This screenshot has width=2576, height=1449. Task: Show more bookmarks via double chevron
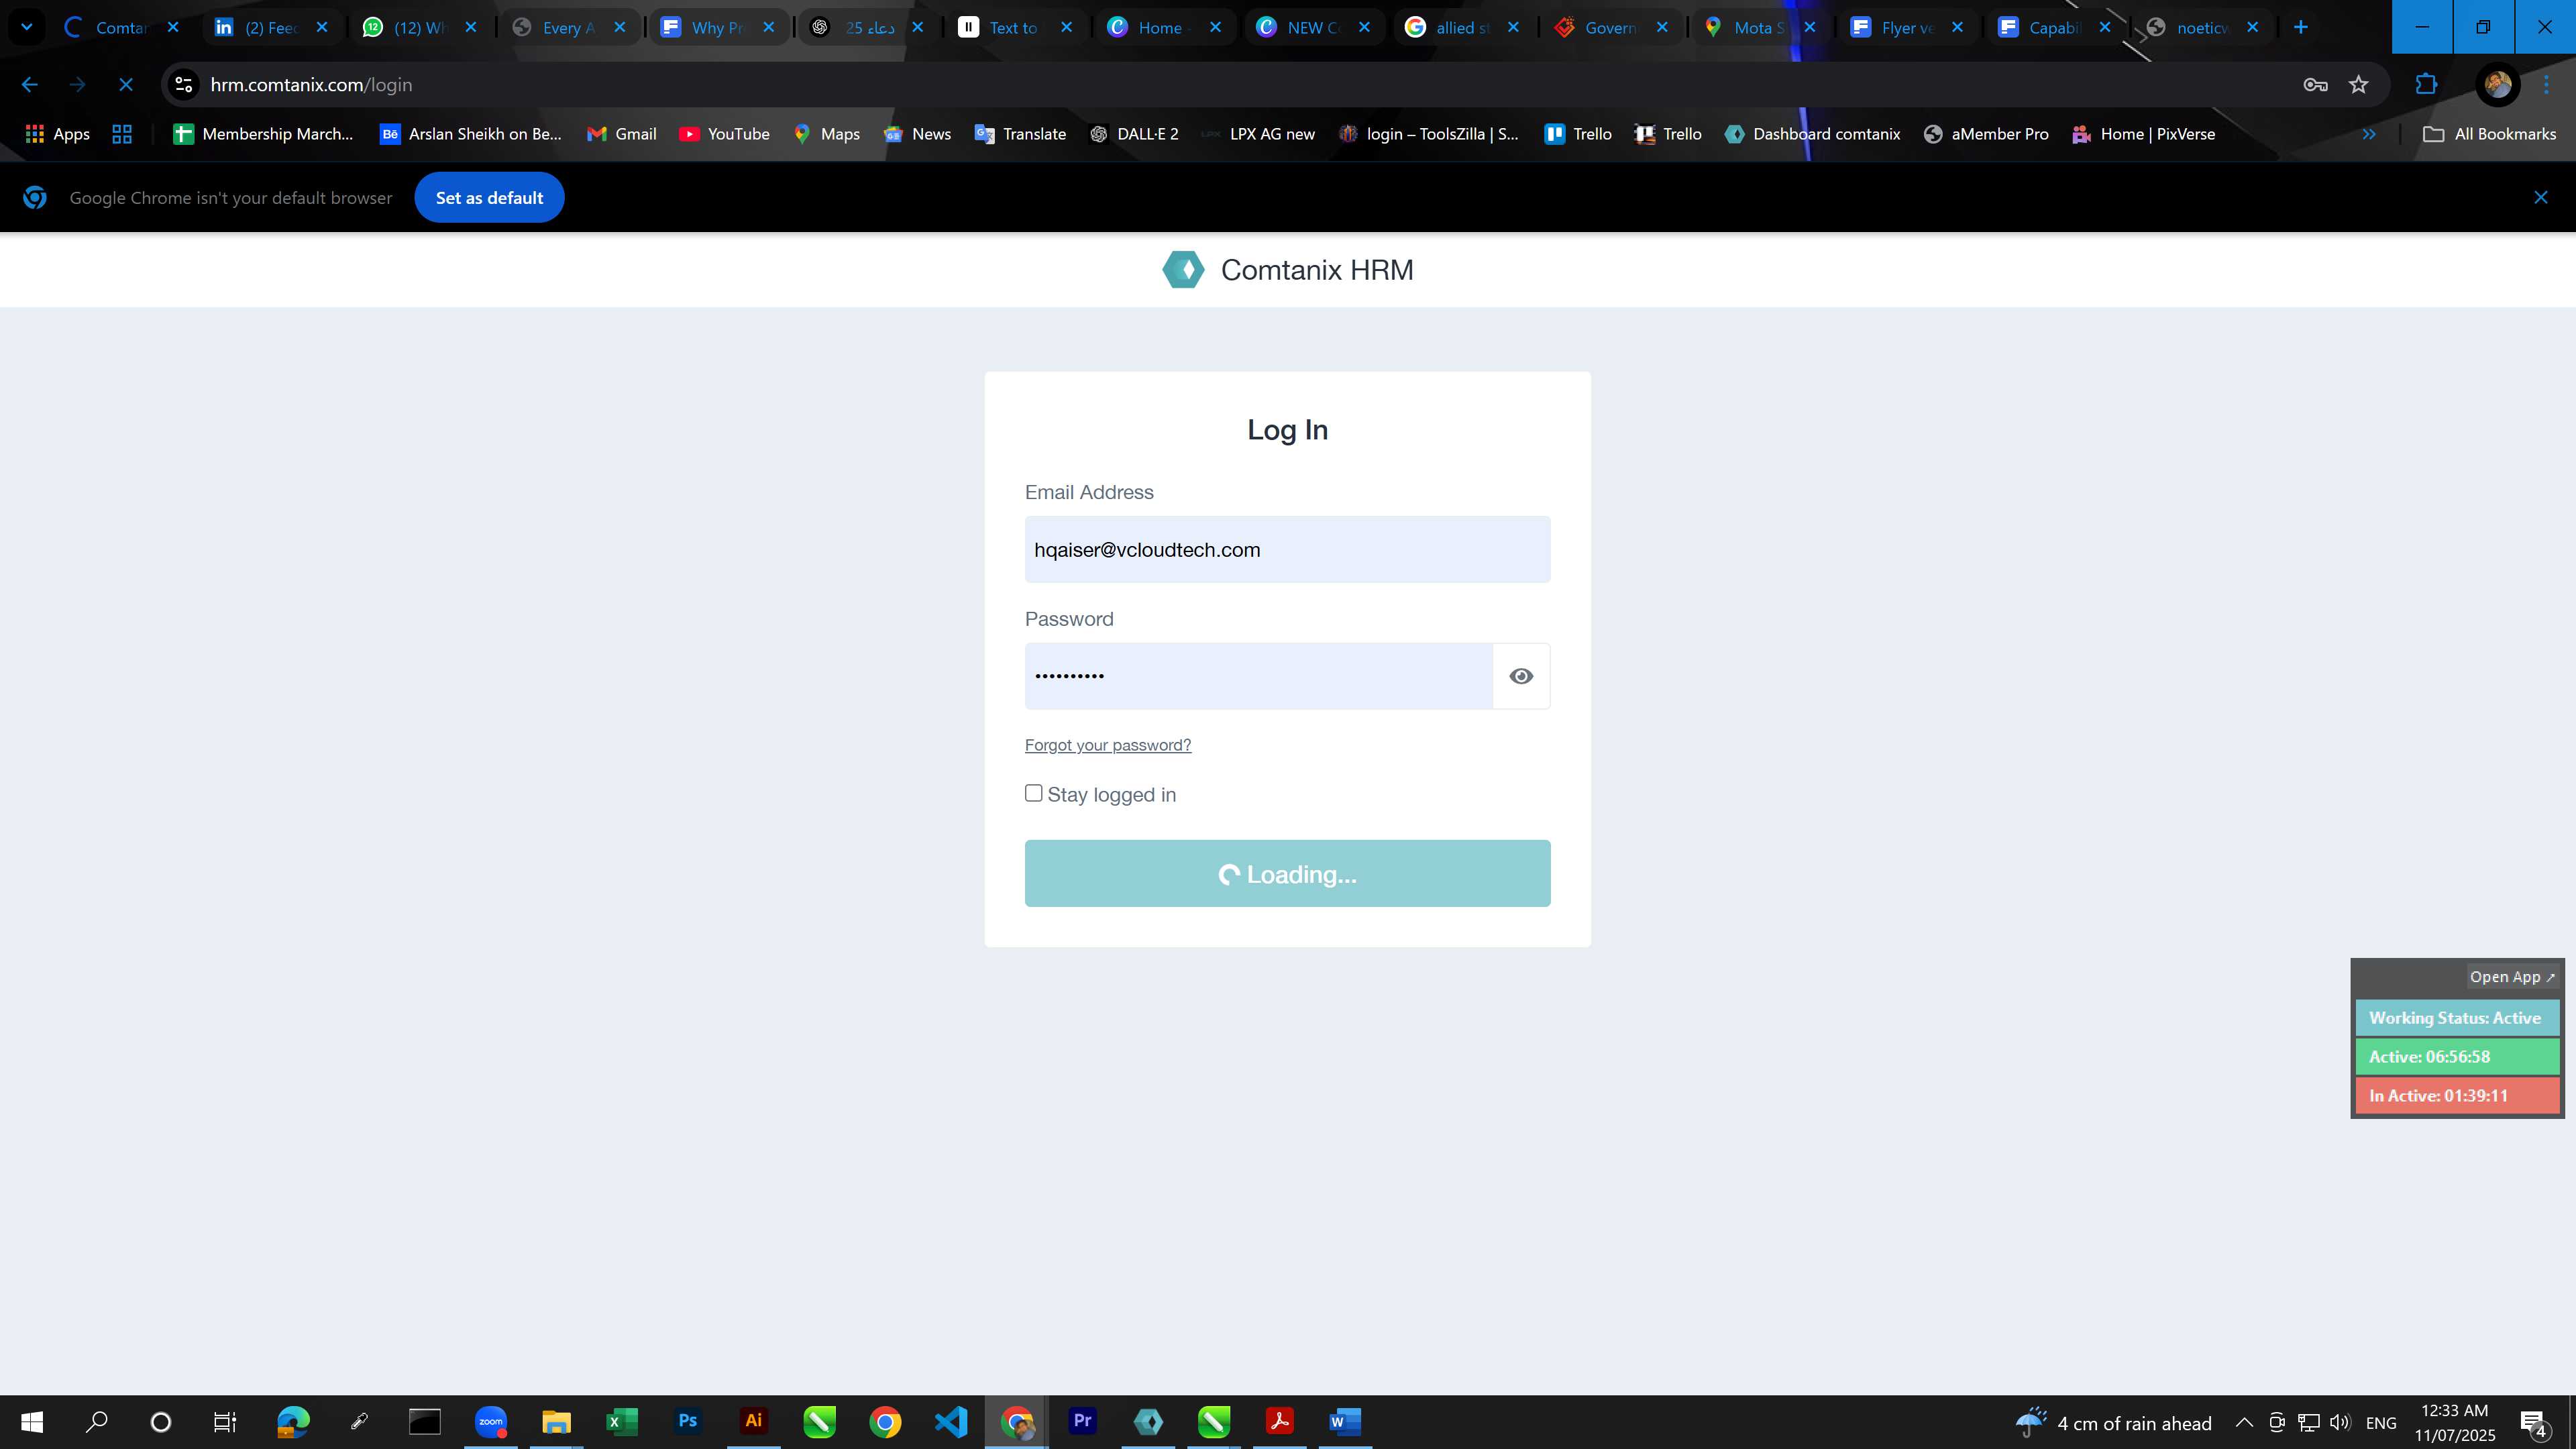[x=2369, y=134]
